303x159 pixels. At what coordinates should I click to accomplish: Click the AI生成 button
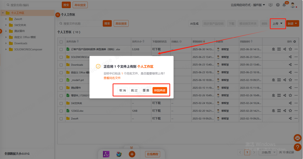194,24
